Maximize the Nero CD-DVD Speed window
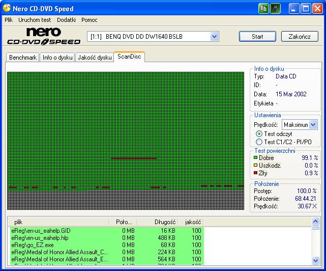The height and width of the screenshot is (271, 326). 306,9
